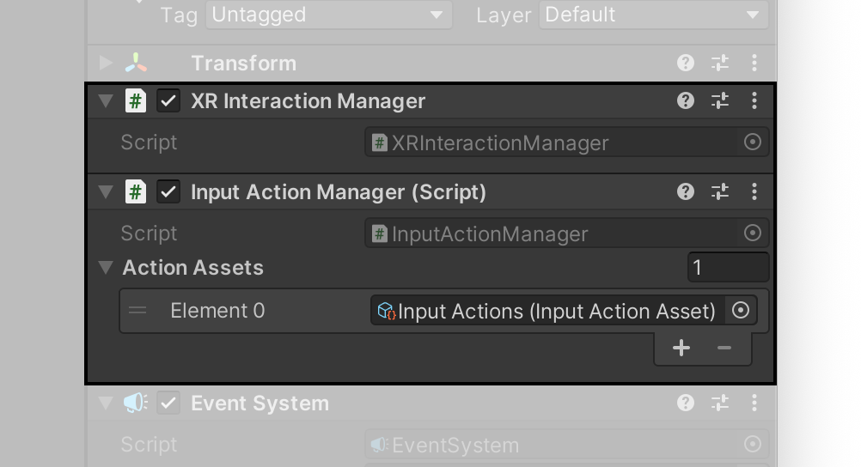This screenshot has width=861, height=467.
Task: Disable the XR Interaction Manager component checkbox
Action: coord(168,101)
